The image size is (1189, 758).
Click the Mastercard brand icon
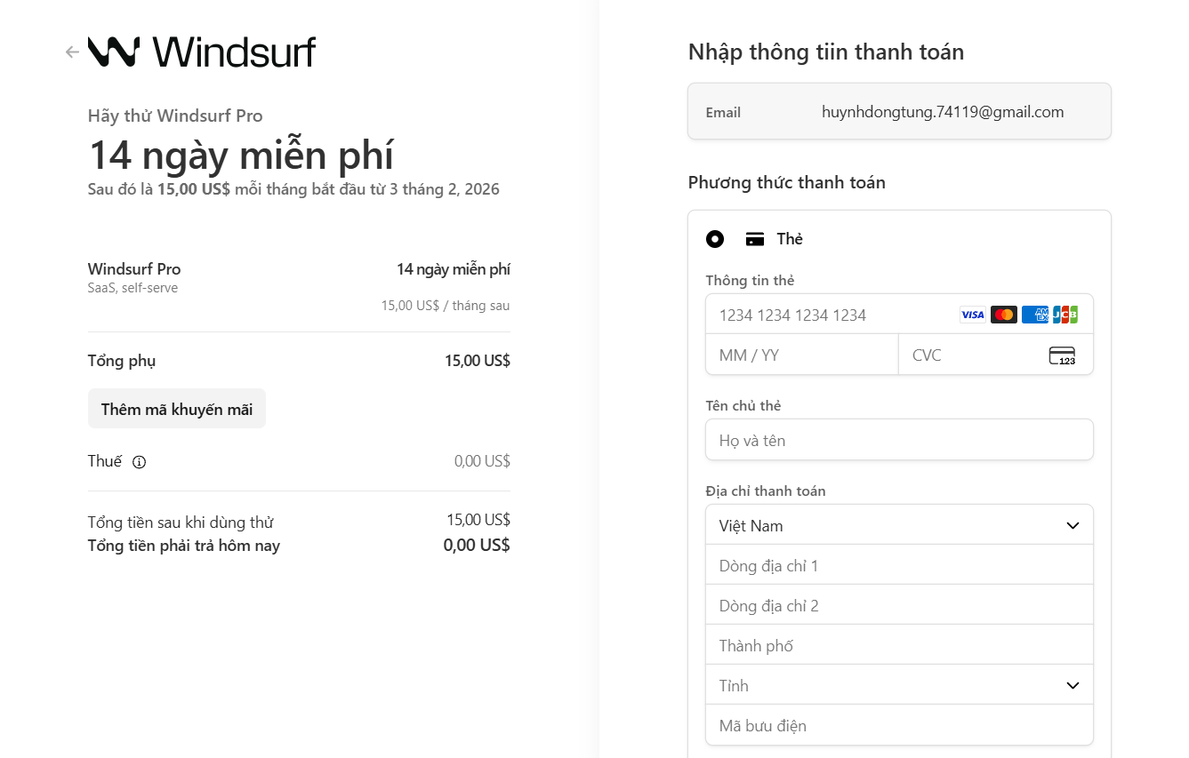pyautogui.click(x=1003, y=314)
